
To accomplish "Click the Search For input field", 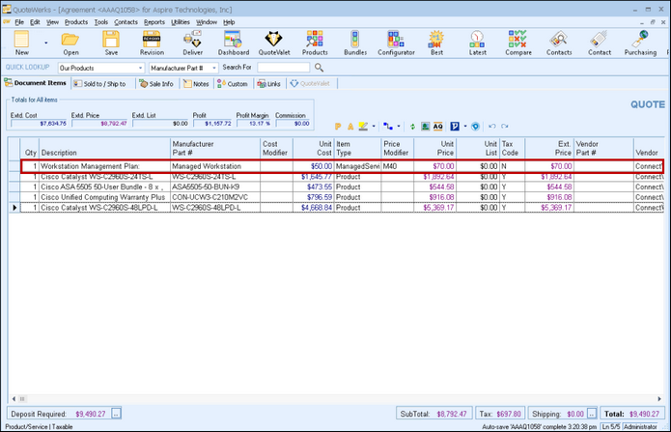I will 284,68.
